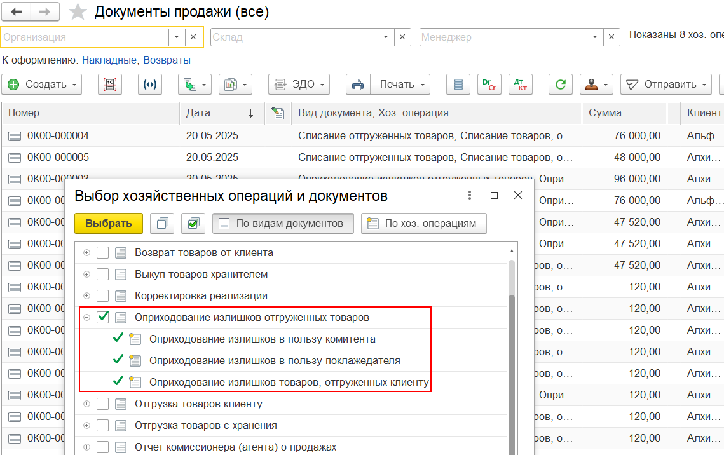724x455 pixels.
Task: Switch to По хоз. операциям view
Action: tap(423, 224)
